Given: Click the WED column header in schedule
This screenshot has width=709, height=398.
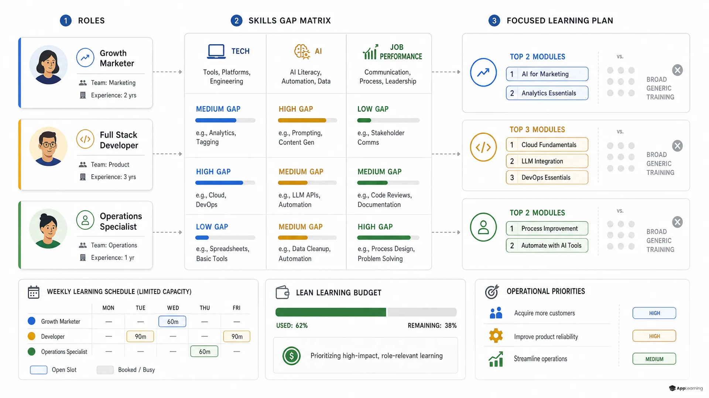Looking at the screenshot, I should 173,308.
